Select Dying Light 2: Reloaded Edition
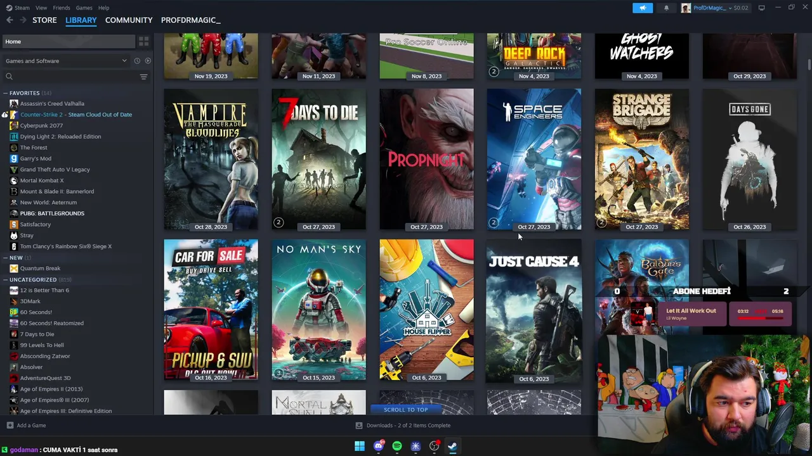 pos(60,136)
